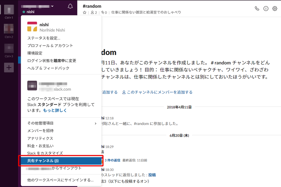Viewport: 281px width, 187px height.
Task: Select メンバーを招待 menu item
Action: 40,131
